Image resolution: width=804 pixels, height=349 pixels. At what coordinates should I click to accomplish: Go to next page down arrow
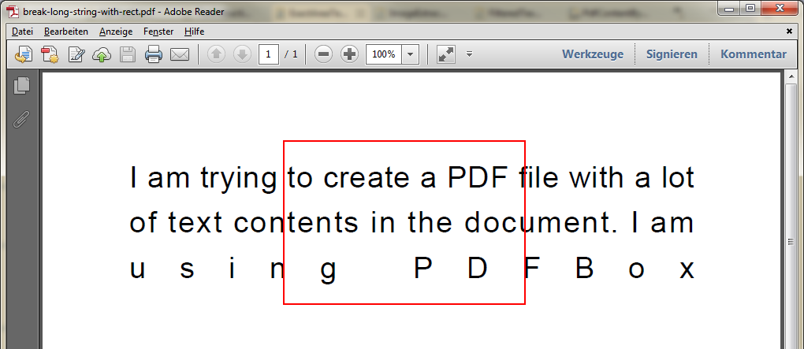point(243,54)
